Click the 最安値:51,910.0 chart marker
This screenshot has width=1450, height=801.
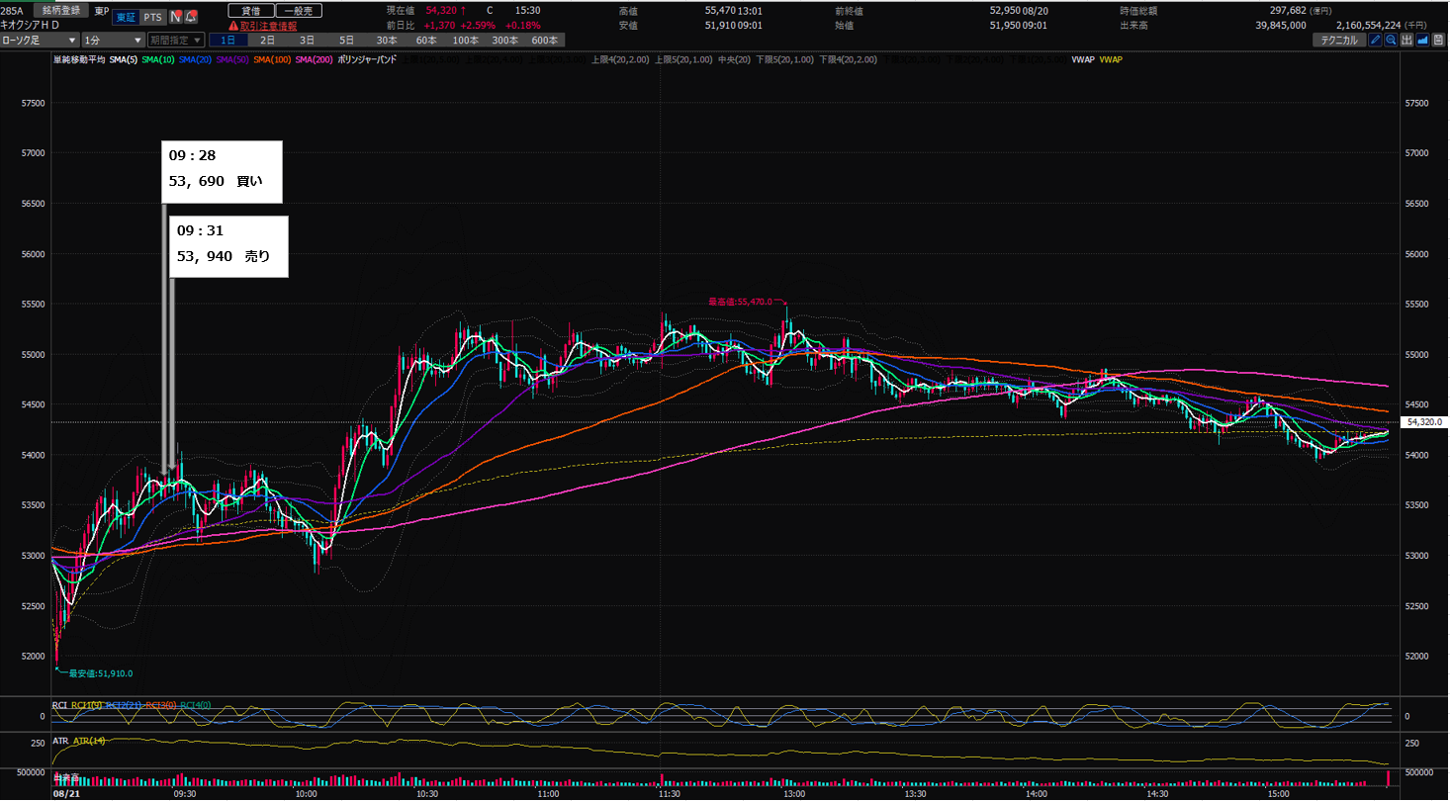pyautogui.click(x=100, y=672)
